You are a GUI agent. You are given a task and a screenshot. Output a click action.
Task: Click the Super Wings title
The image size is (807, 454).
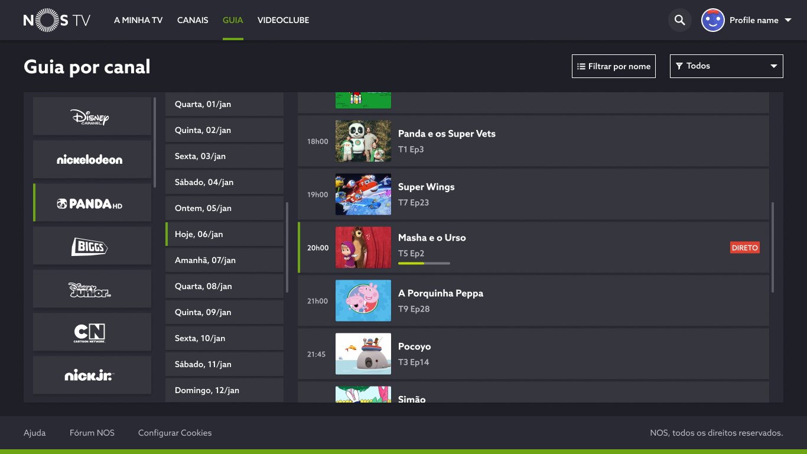click(x=427, y=187)
